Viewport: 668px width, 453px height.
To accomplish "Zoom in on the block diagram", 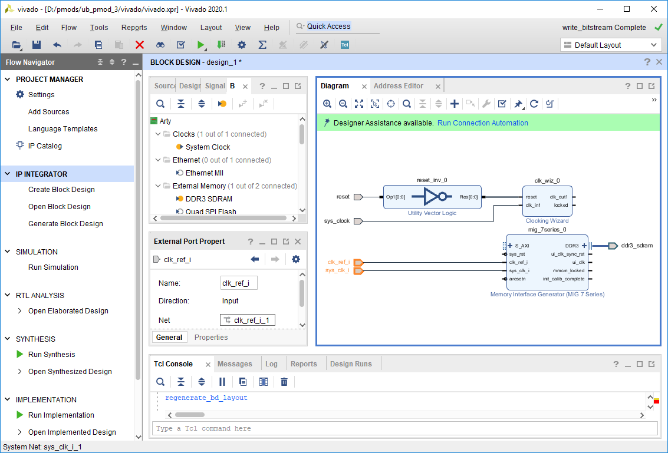I will 327,104.
